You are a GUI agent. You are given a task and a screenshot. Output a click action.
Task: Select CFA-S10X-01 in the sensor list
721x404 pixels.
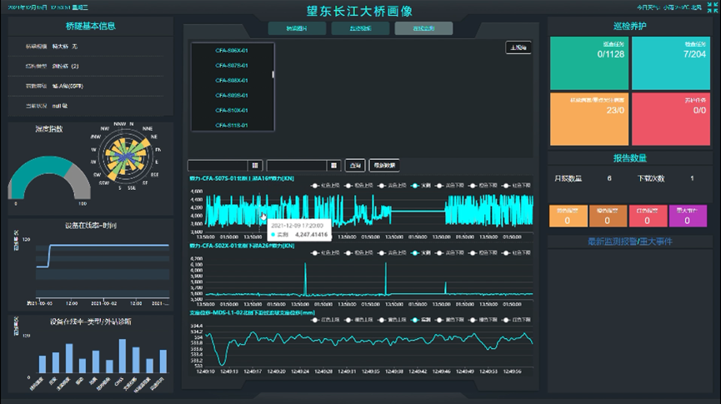232,110
